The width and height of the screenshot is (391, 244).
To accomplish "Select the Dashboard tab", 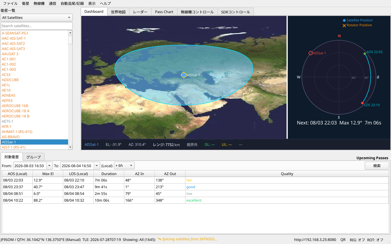I will point(94,12).
